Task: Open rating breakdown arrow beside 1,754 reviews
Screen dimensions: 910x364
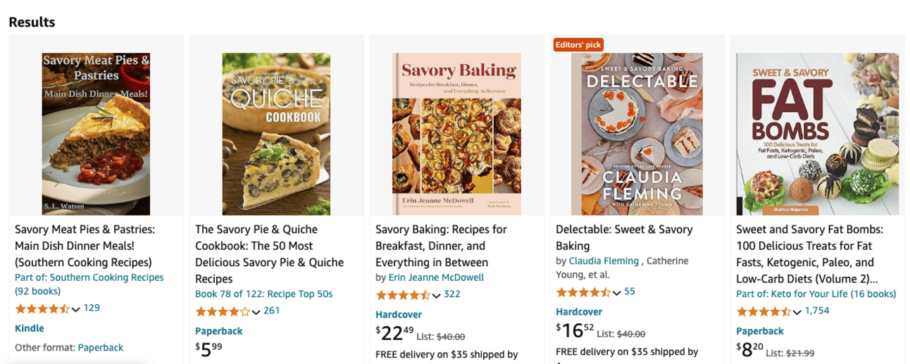Action: pos(797,312)
